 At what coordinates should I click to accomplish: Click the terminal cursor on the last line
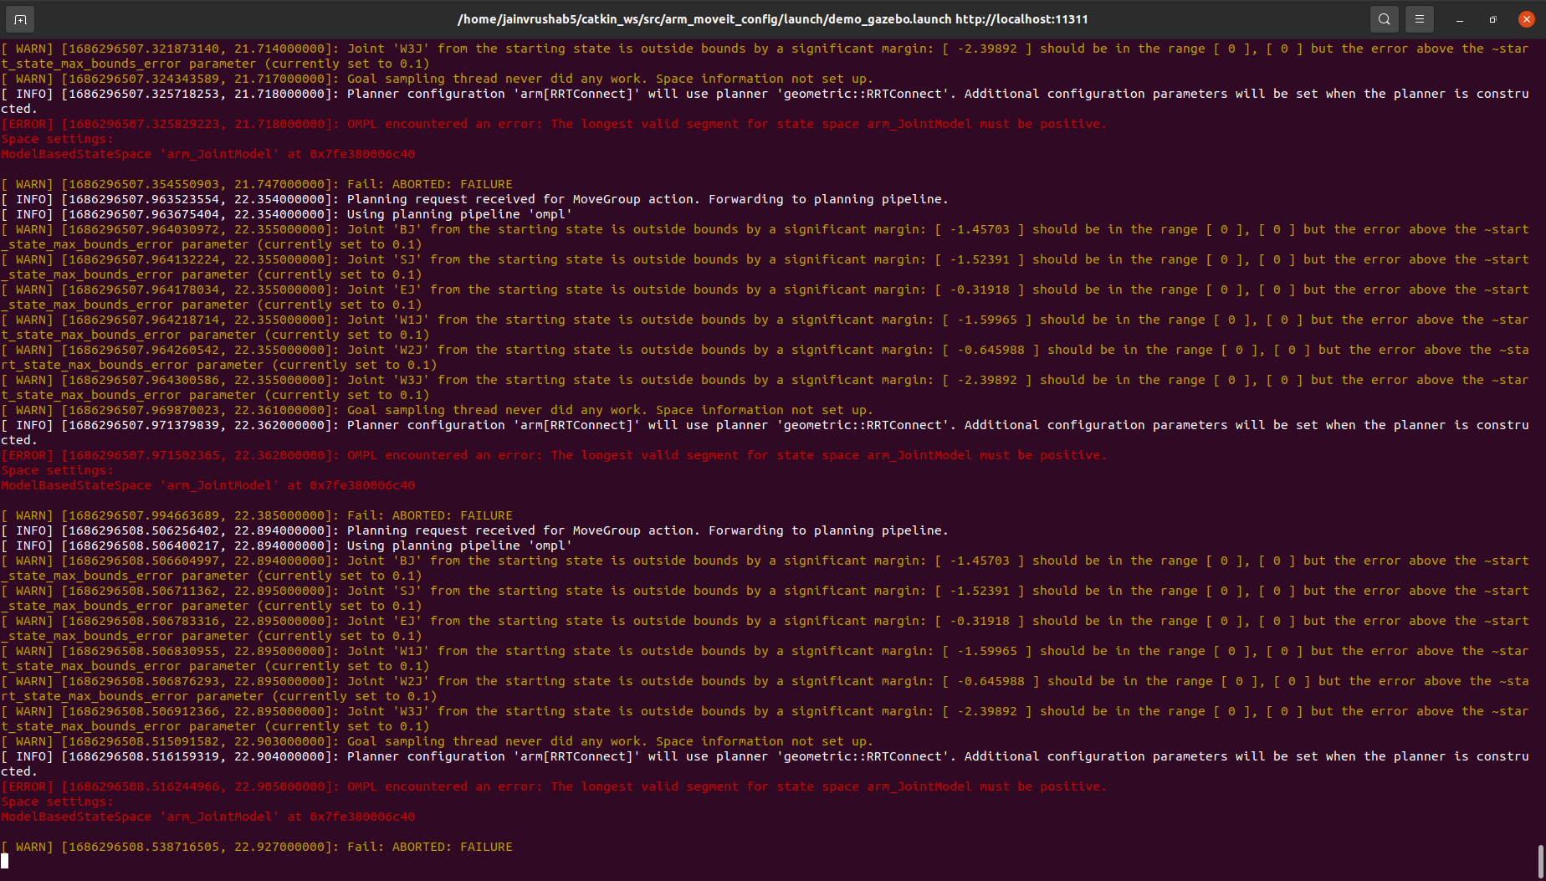click(4, 861)
